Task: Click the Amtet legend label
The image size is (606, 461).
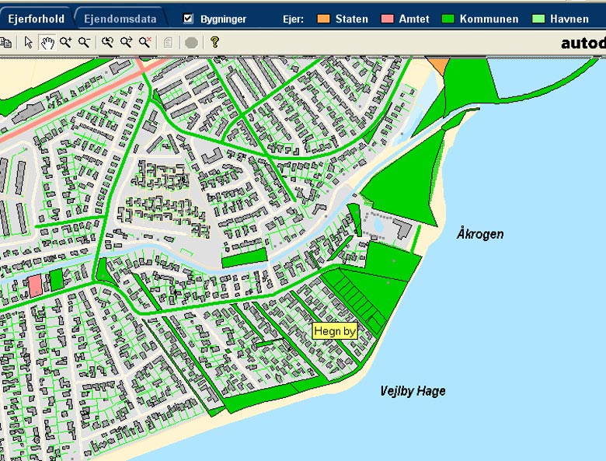Action: coord(414,19)
